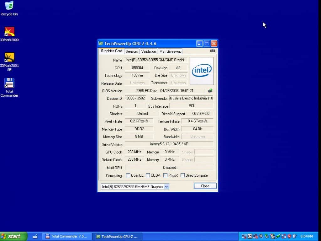This screenshot has width=321, height=241.
Task: Click the GPU Clock field showing 200 MHz
Action: (x=134, y=152)
